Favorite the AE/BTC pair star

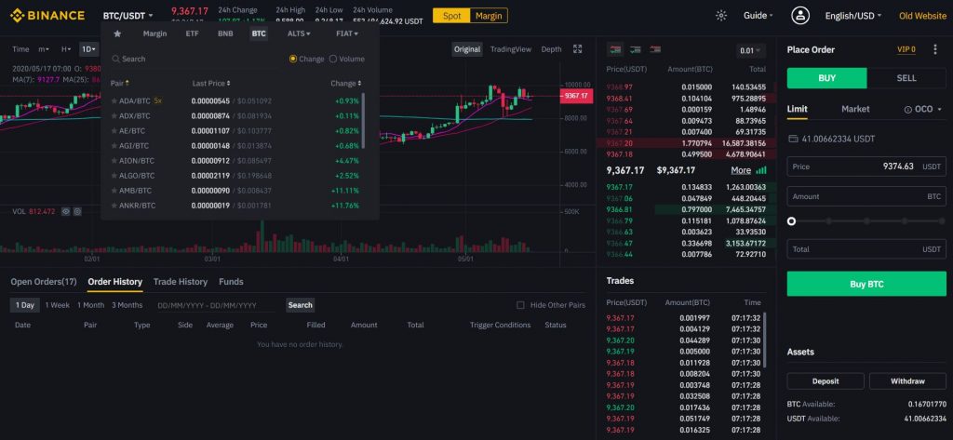[114, 130]
